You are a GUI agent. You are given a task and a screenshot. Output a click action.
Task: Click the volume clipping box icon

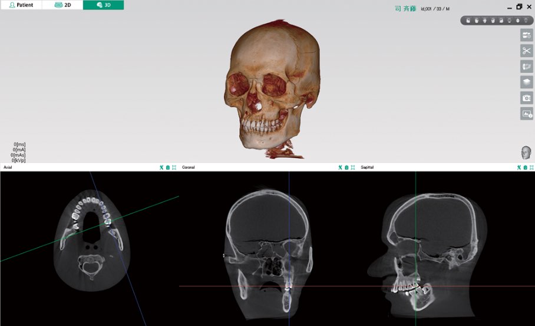coord(526,66)
